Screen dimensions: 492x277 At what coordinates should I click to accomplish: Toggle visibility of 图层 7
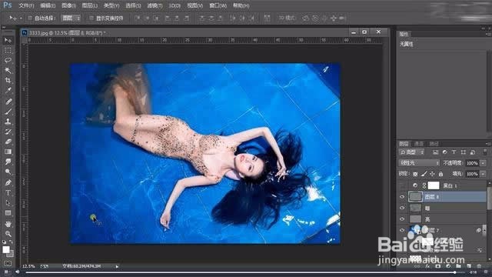click(402, 230)
